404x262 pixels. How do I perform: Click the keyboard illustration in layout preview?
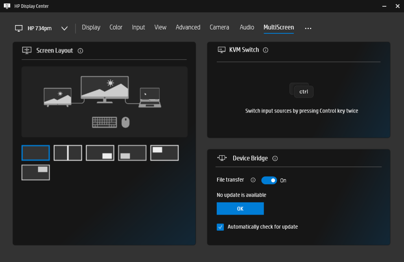(104, 122)
